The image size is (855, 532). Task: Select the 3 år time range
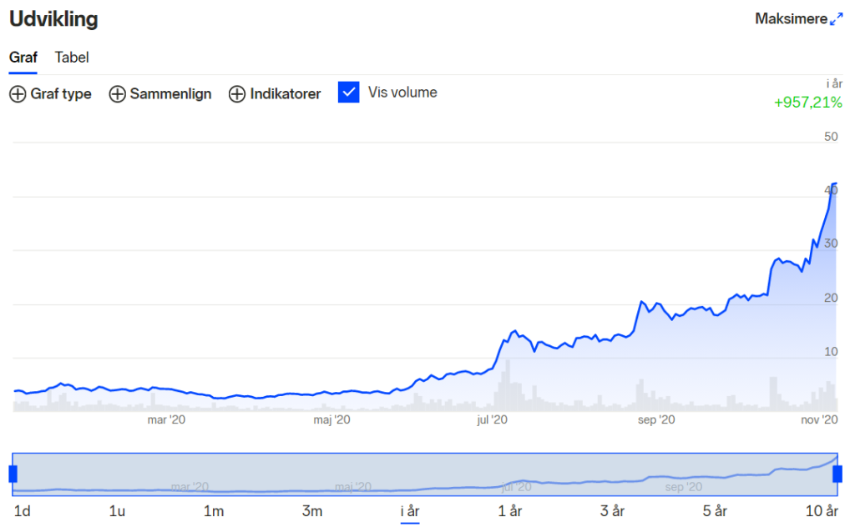[x=612, y=511]
